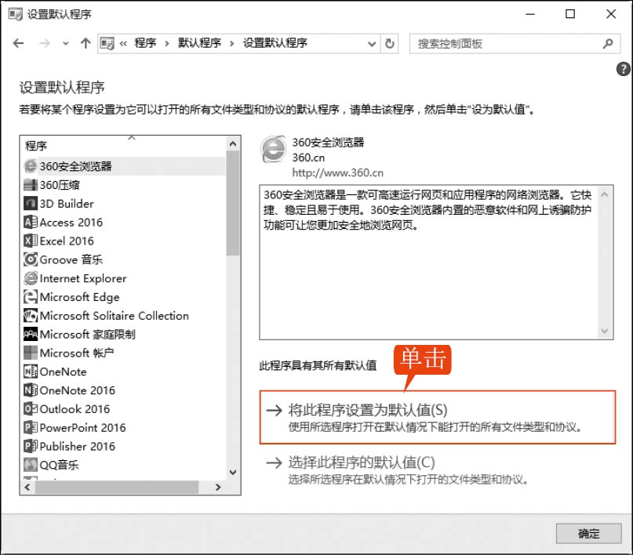Image resolution: width=633 pixels, height=555 pixels.
Task: Click the program list horizontal scrollbar thumb
Action: [117, 488]
